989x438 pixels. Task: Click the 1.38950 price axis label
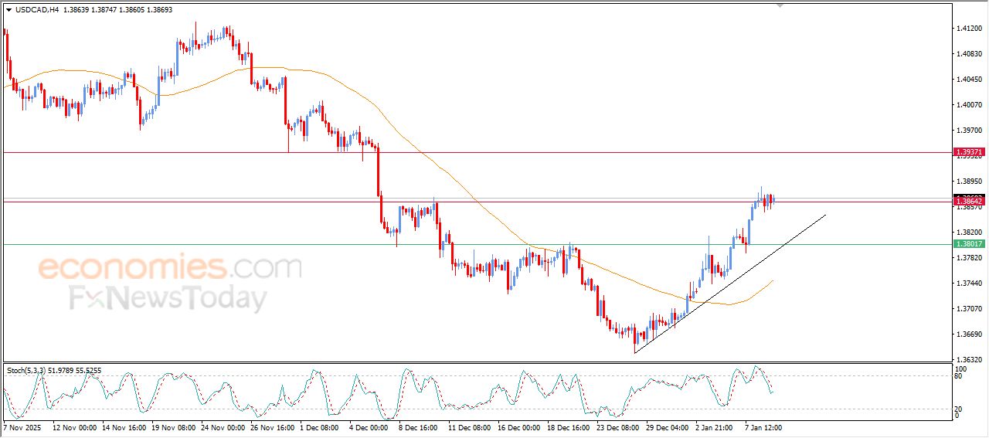(969, 182)
